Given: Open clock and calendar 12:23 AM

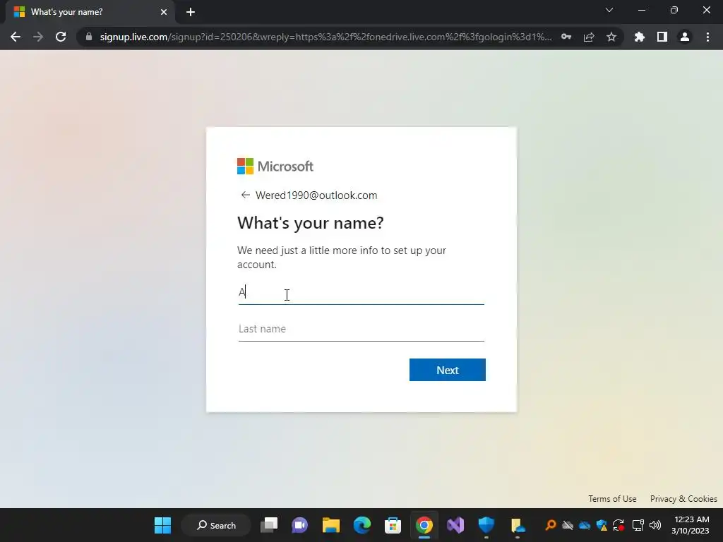Looking at the screenshot, I should coord(691,525).
